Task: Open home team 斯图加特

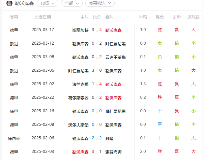Action: (x=80, y=30)
